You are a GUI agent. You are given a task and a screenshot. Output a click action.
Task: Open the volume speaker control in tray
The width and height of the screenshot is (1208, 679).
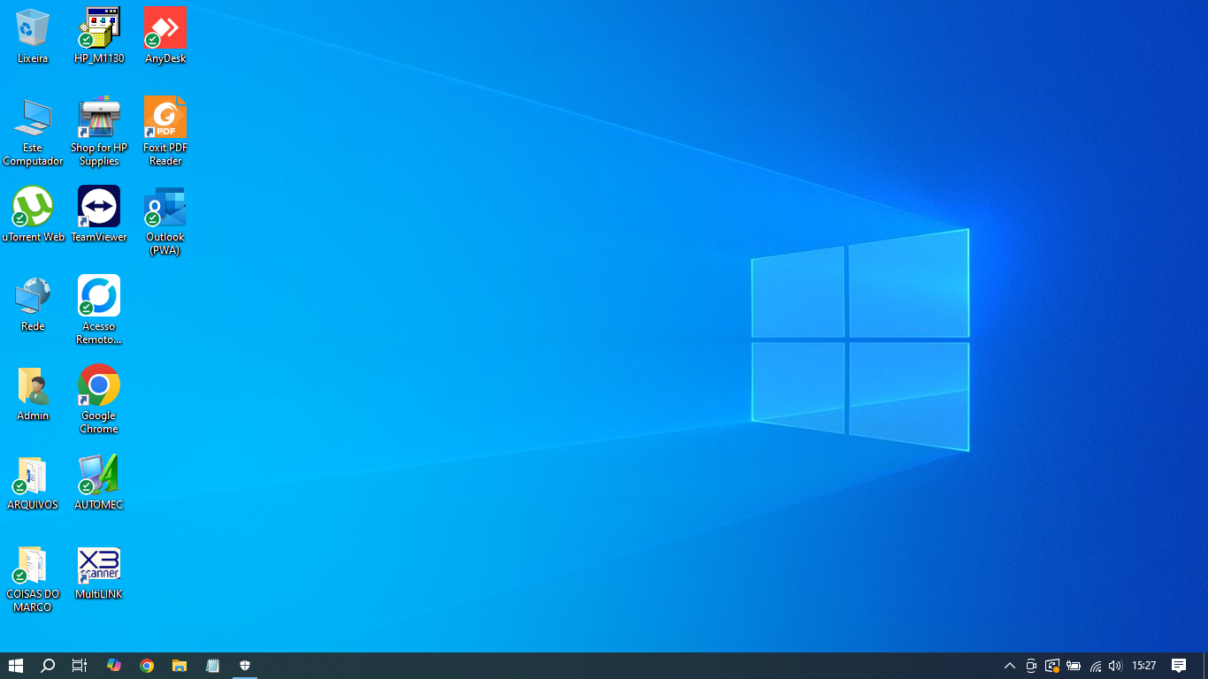pos(1115,666)
